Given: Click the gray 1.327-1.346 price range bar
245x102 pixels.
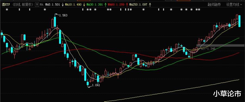Looking at the screenshot, I should click(221, 45).
